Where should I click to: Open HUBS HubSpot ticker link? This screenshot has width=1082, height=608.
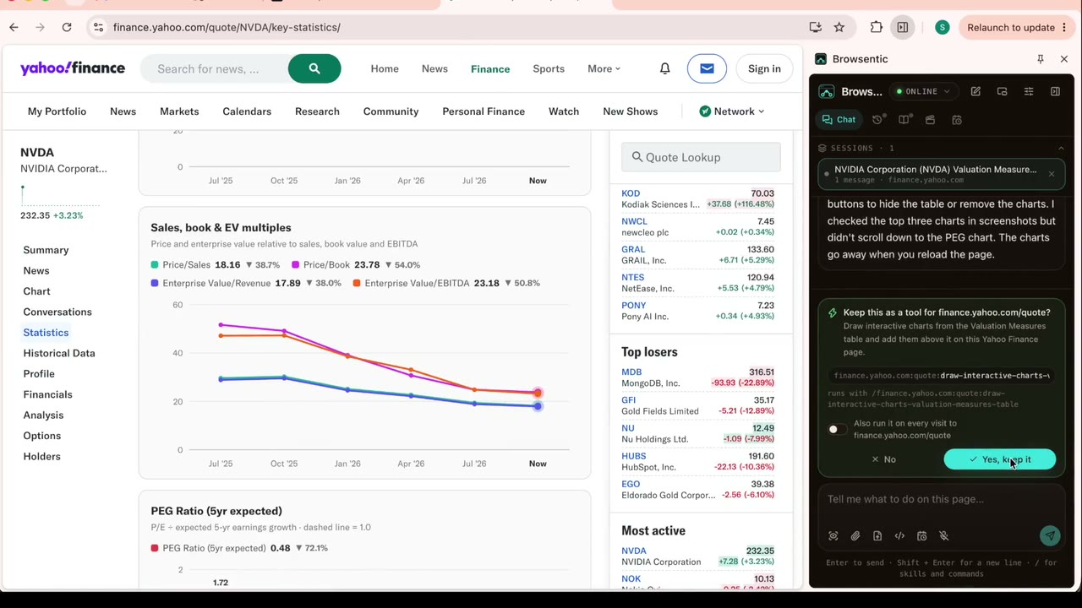tap(633, 456)
